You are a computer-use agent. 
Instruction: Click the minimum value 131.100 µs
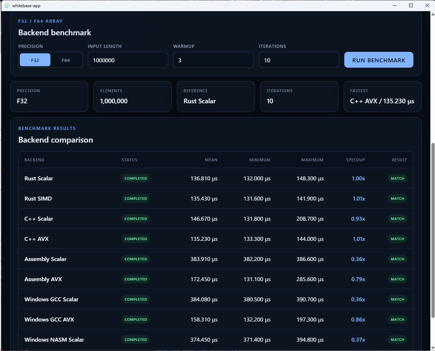pyautogui.click(x=257, y=279)
